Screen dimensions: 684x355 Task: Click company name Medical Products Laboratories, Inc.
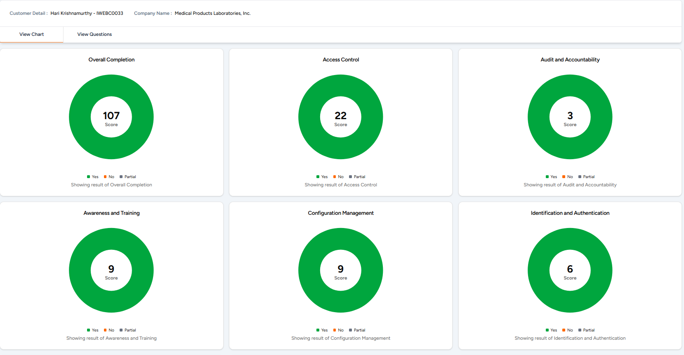[x=212, y=13]
